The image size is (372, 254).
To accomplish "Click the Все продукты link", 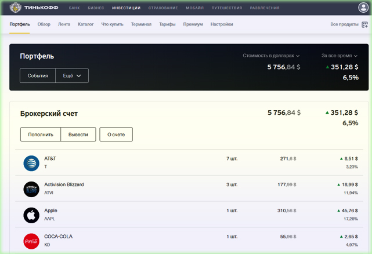I will pos(344,24).
